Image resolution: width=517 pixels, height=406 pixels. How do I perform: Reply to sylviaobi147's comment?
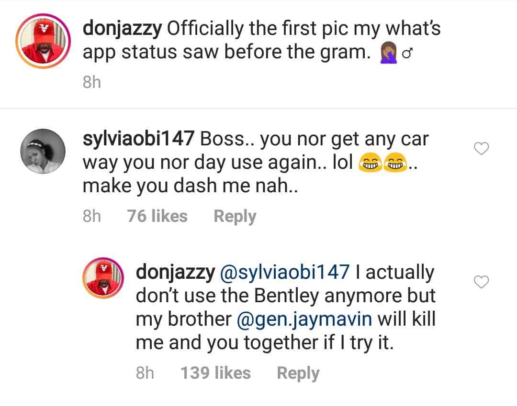point(235,216)
